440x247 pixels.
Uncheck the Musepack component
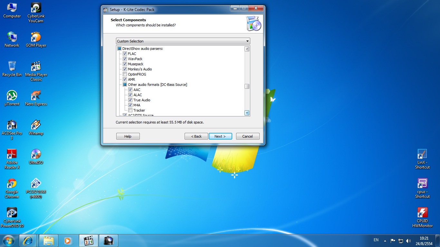pyautogui.click(x=125, y=64)
